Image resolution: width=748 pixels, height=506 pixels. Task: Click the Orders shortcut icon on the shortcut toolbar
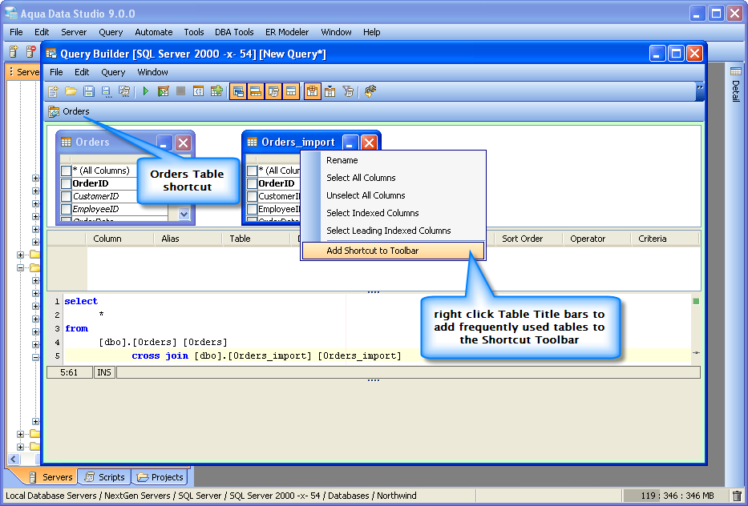(54, 111)
